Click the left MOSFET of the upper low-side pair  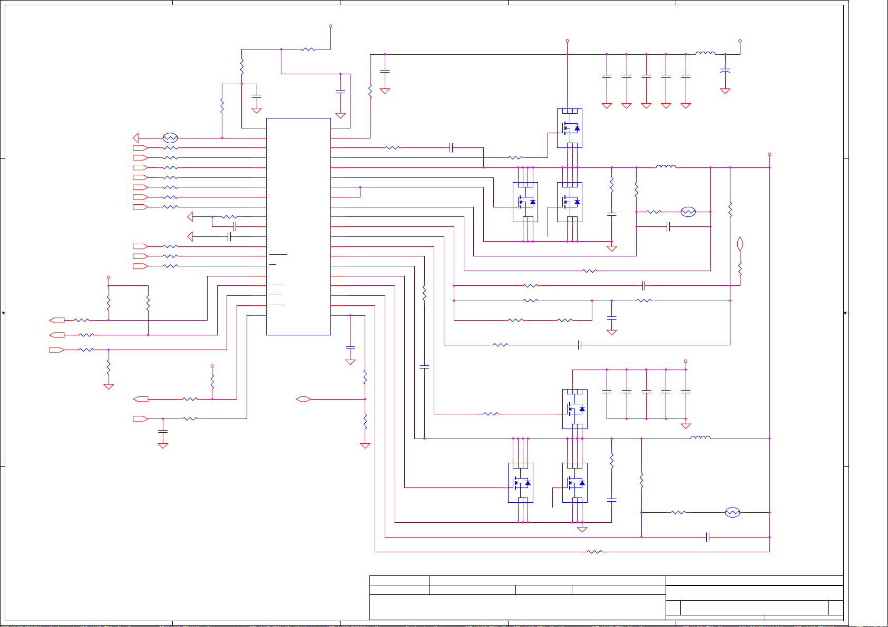[x=525, y=202]
